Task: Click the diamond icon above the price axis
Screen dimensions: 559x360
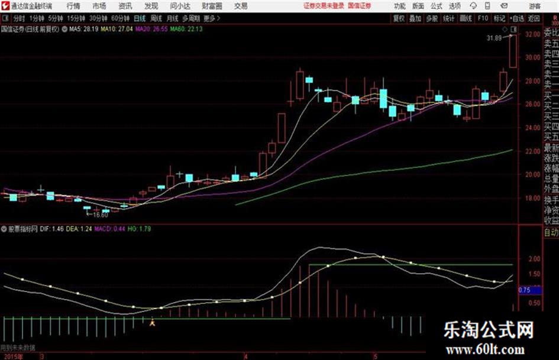Action: (505, 29)
